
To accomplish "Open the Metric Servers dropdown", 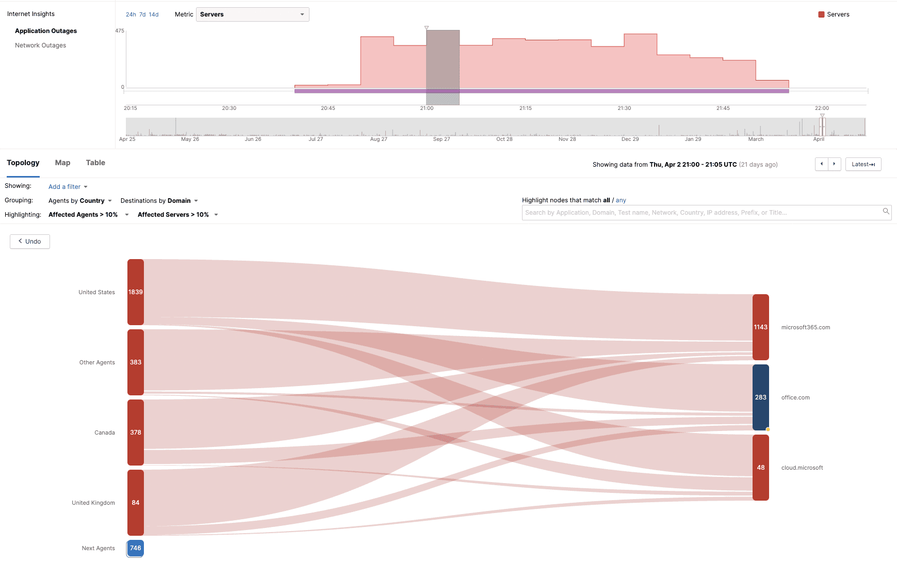I will [252, 14].
